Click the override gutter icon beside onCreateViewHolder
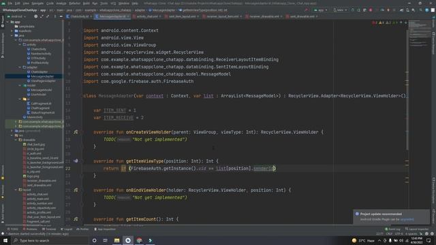The height and width of the screenshot is (245, 436). pos(76,132)
